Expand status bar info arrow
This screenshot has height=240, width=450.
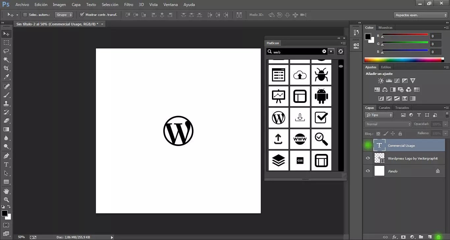point(112,237)
